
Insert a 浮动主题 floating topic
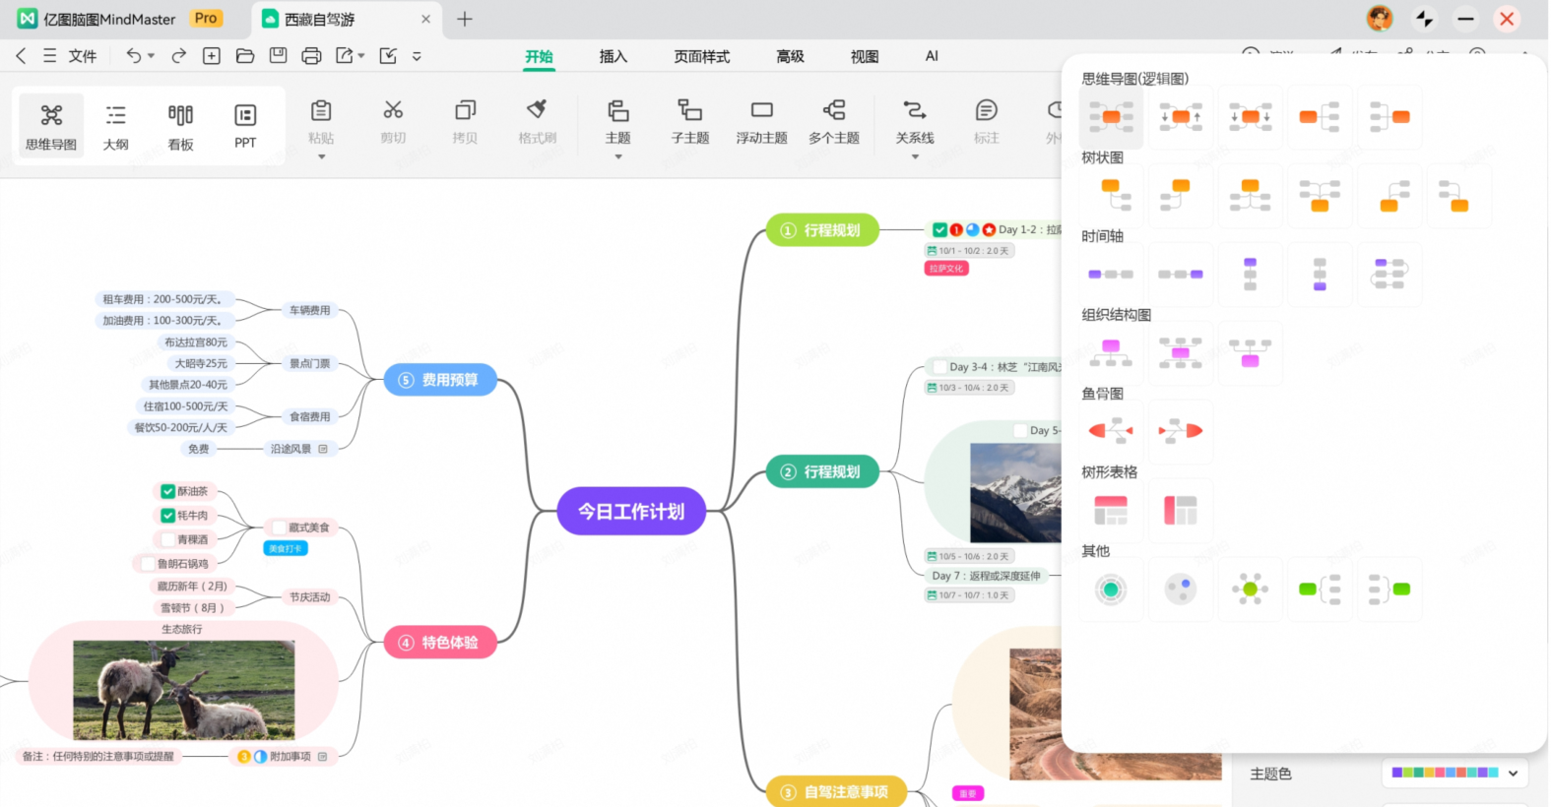click(x=761, y=122)
